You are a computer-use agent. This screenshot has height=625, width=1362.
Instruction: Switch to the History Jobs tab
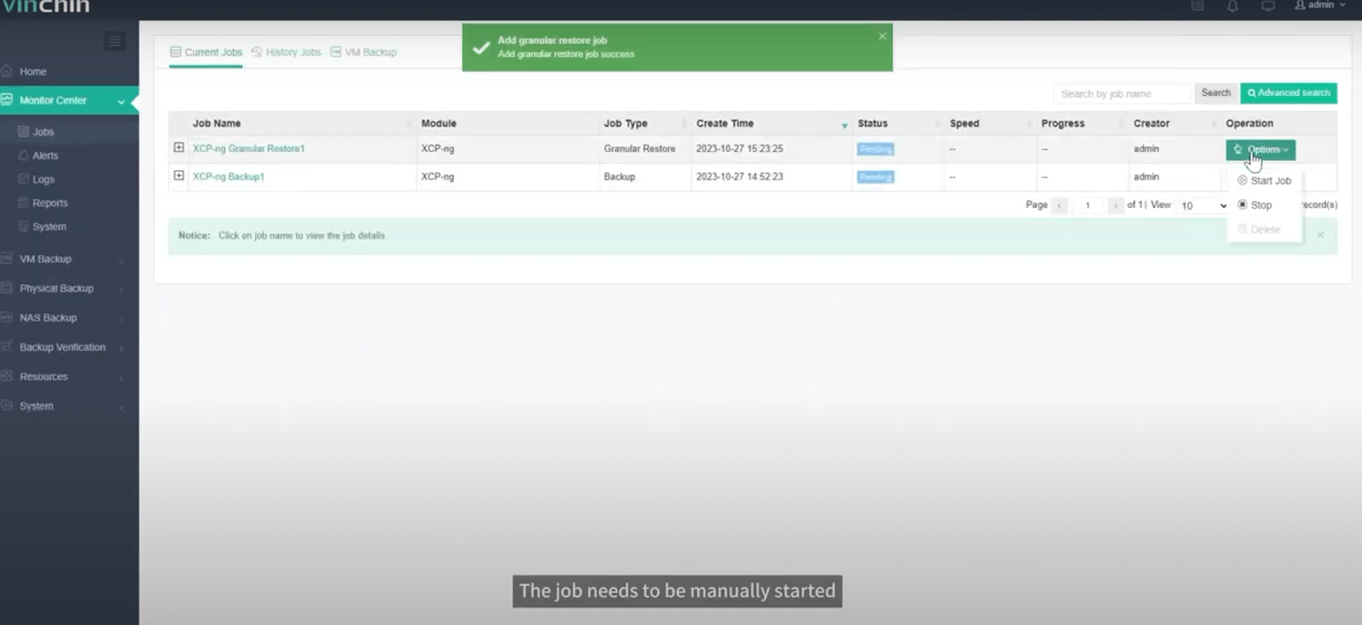pos(286,52)
